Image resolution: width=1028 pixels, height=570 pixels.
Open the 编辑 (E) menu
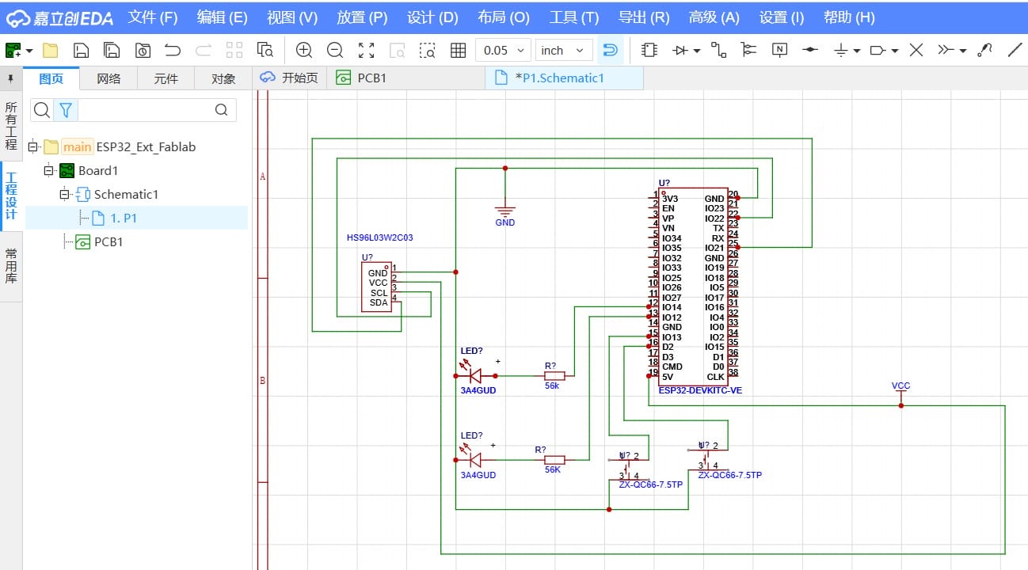[x=222, y=17]
